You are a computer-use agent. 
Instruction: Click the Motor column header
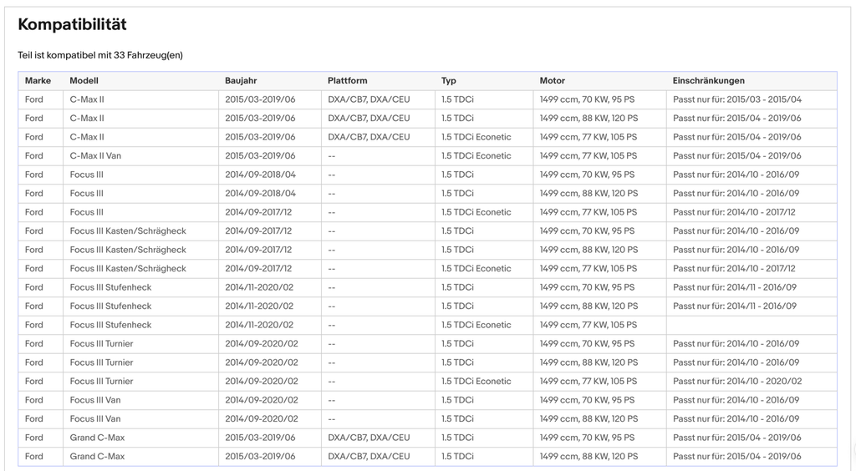[553, 81]
